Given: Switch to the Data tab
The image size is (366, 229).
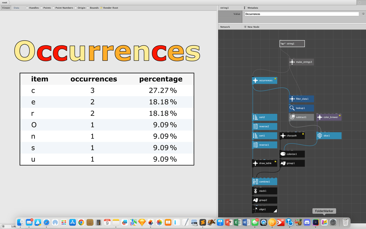Looking at the screenshot, I should click(16, 8).
